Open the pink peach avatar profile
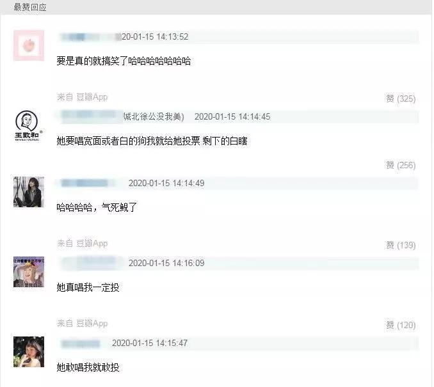Viewport: 434px width, 387px height. 29,45
